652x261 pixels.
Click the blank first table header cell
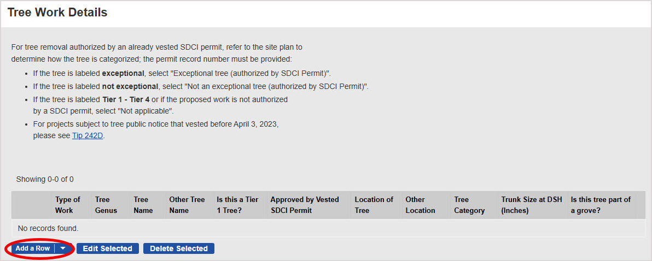click(x=31, y=205)
